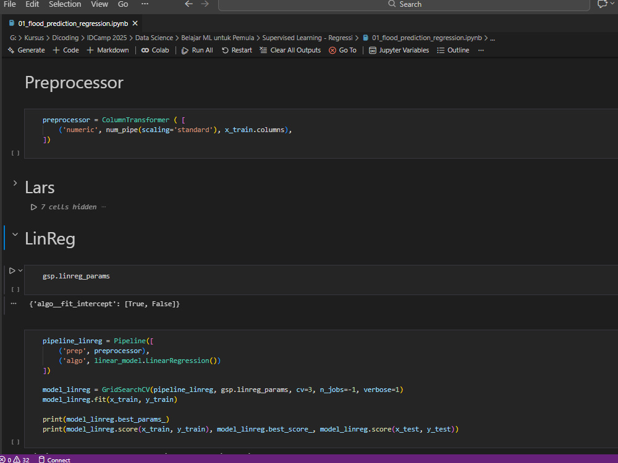618x463 pixels.
Task: Open notebook toolbar more actions ellipsis
Action: (481, 51)
